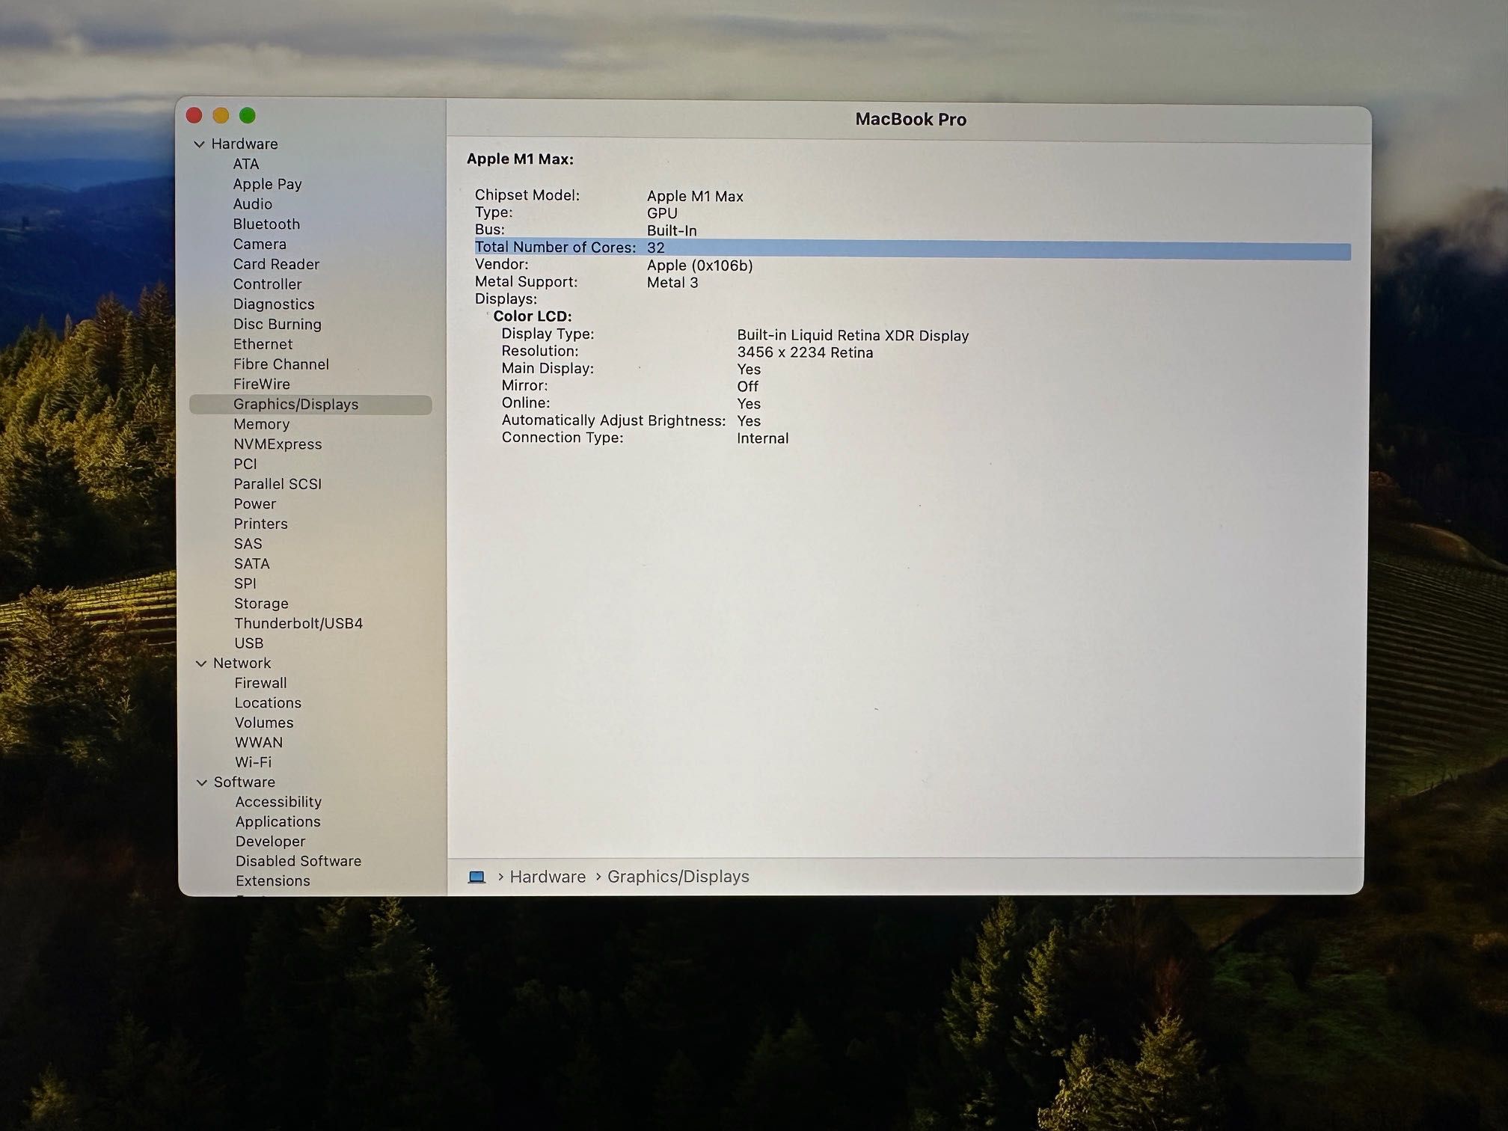Click the Vendor value Apple (0x106b)
Image resolution: width=1508 pixels, height=1131 pixels.
coord(700,266)
